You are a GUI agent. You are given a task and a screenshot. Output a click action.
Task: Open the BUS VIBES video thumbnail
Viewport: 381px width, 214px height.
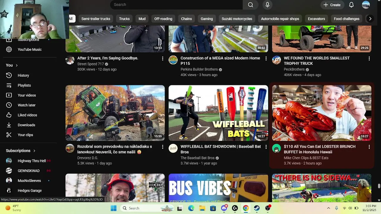[x=218, y=188]
